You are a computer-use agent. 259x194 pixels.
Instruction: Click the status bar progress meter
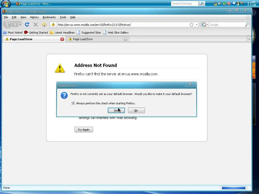[233, 188]
